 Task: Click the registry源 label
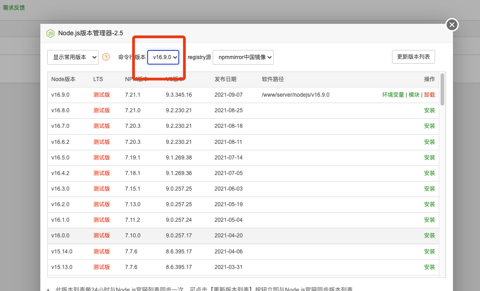[x=199, y=57]
